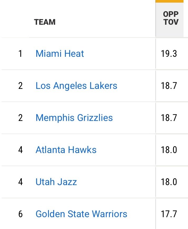Open the Los Angeles Lakers link
The image size is (188, 229).
[76, 86]
